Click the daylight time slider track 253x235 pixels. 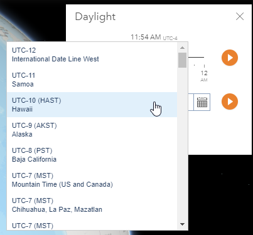point(196,57)
